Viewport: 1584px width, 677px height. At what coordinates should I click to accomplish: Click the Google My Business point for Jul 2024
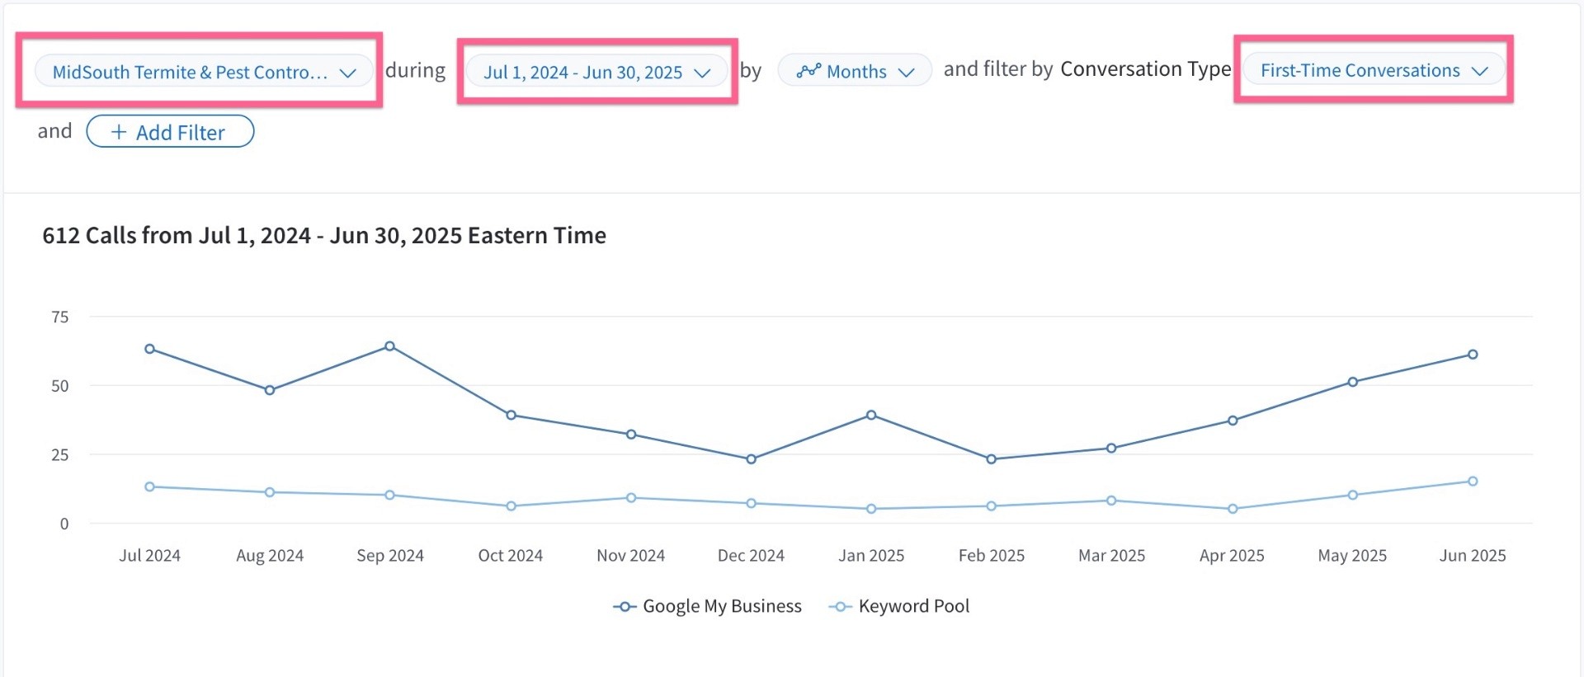point(149,349)
